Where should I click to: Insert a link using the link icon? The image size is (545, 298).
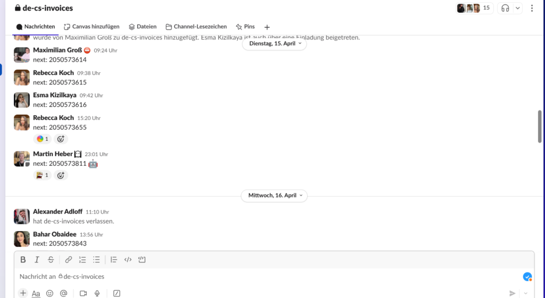(x=68, y=260)
